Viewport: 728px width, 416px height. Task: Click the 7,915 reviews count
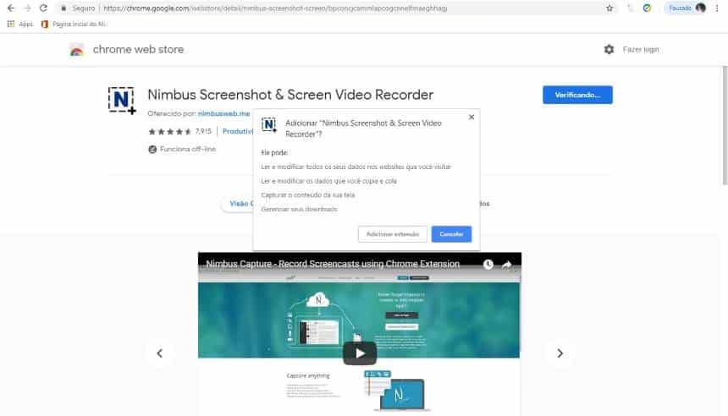203,132
